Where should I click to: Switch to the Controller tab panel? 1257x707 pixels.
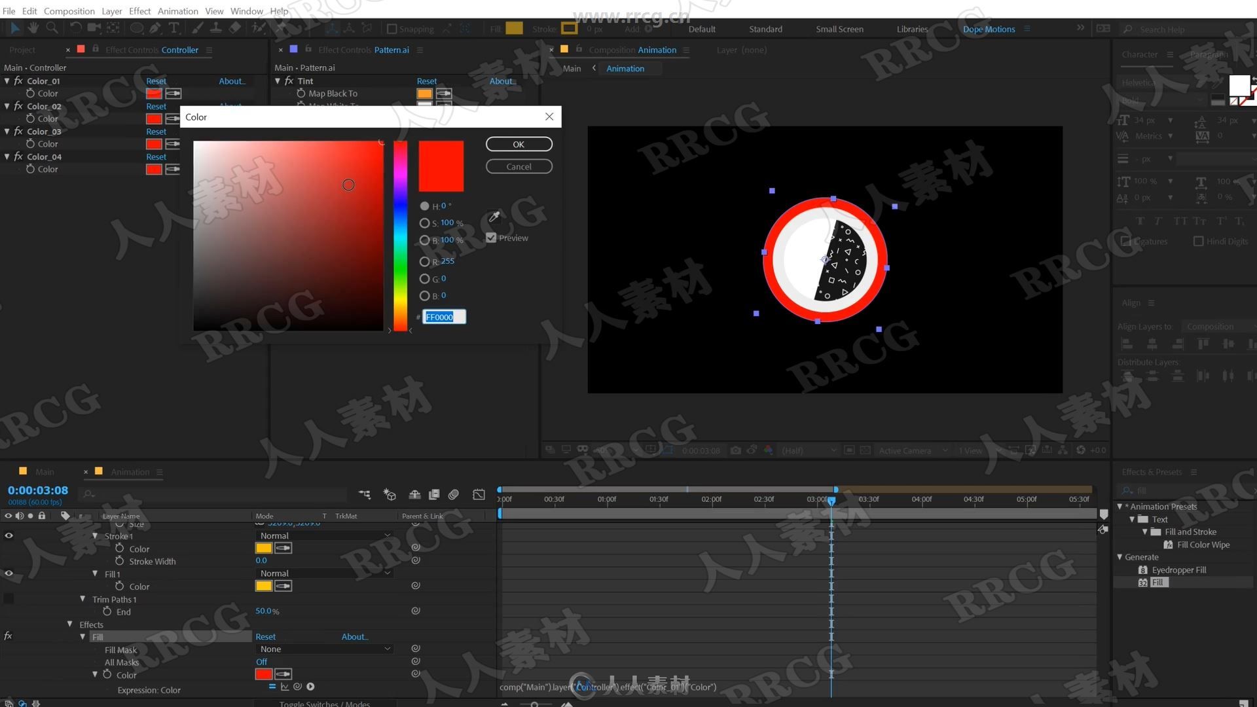[x=179, y=49]
